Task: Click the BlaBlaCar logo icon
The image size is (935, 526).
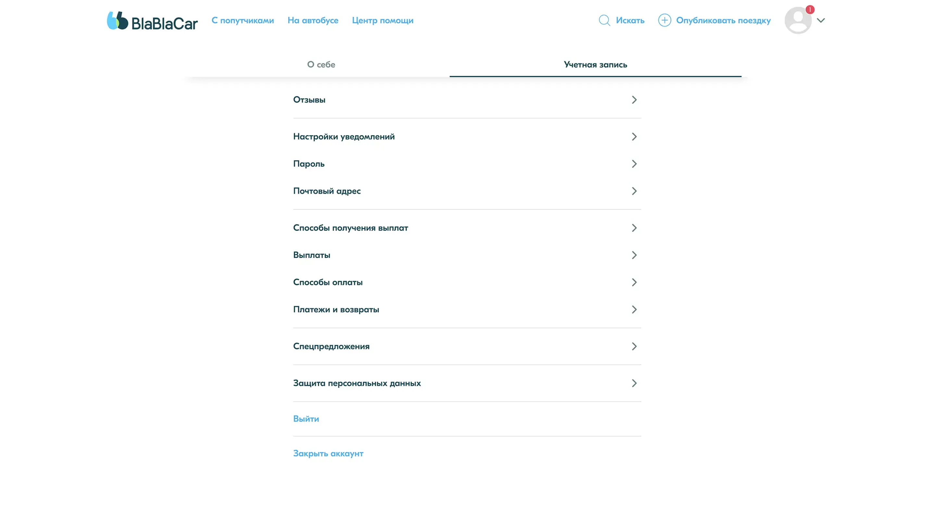Action: pyautogui.click(x=117, y=21)
